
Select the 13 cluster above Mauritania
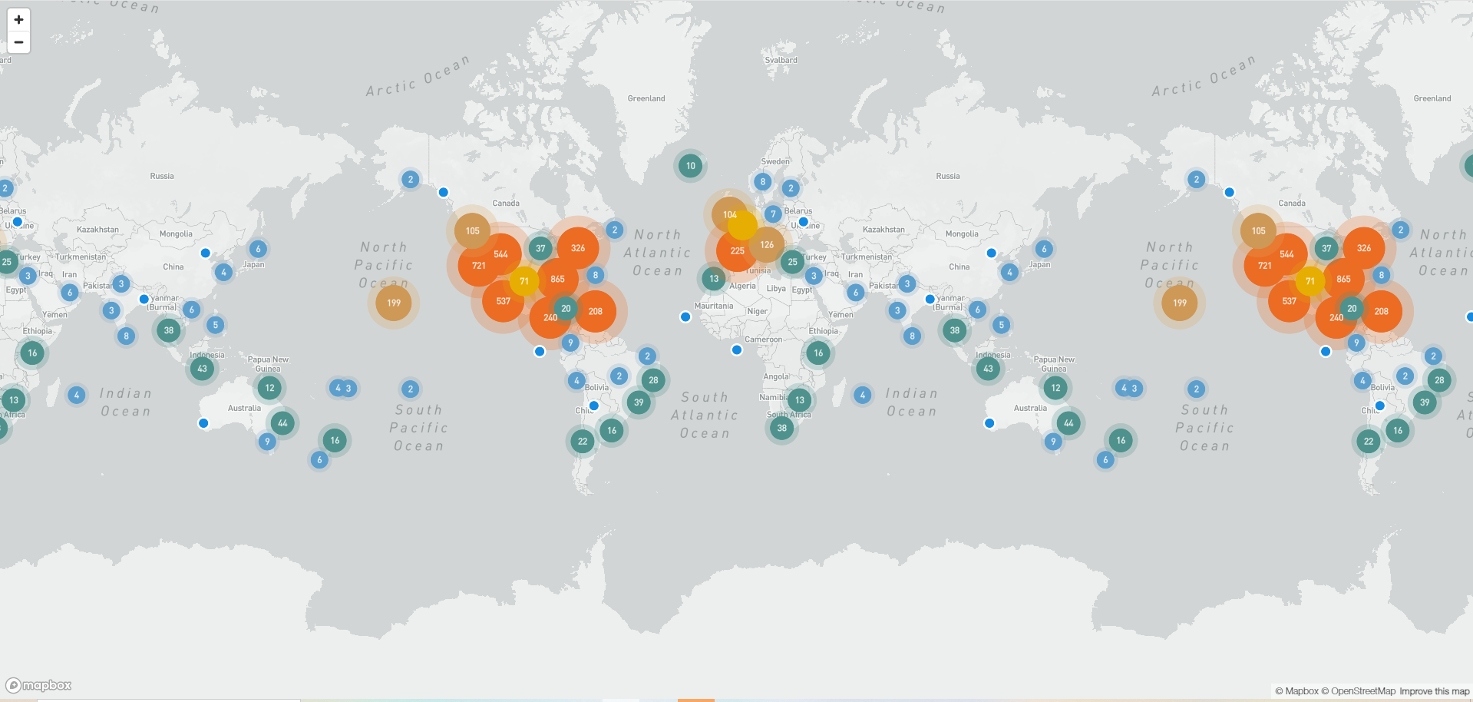tap(714, 279)
